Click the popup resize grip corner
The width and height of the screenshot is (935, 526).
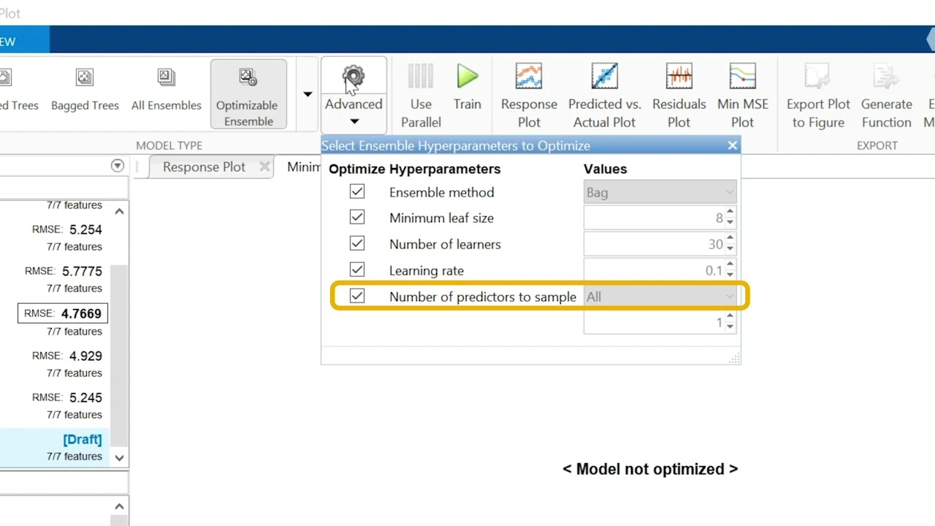734,358
